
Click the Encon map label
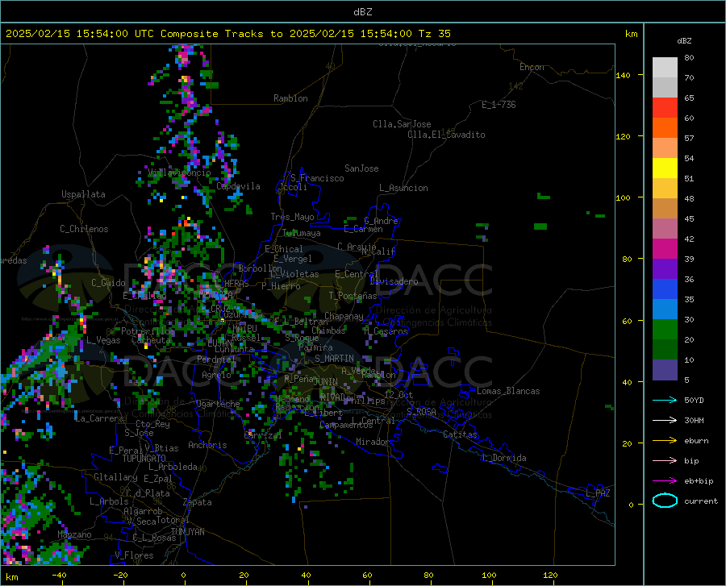[x=532, y=67]
